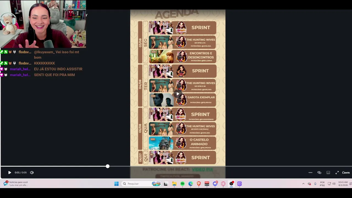
Task: Open Voicemeeter from the taskbar
Action: pos(207,184)
